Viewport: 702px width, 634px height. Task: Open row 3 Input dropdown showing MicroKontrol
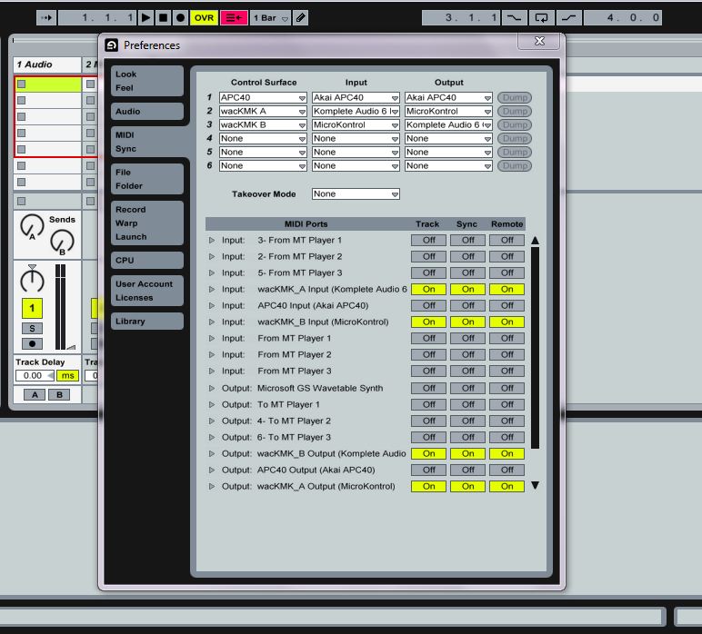pyautogui.click(x=356, y=124)
